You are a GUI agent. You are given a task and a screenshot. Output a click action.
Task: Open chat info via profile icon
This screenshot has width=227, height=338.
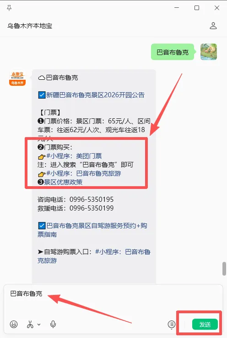[213, 26]
